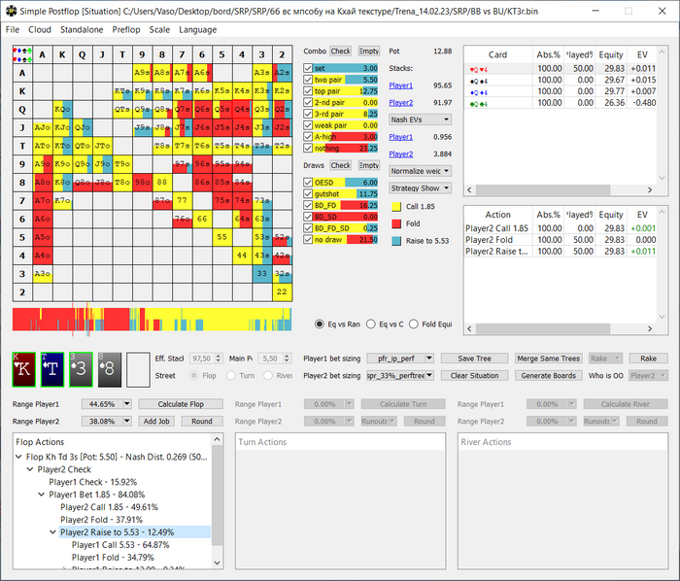Open the Nash EVs dropdown
This screenshot has height=581, width=680.
(420, 120)
